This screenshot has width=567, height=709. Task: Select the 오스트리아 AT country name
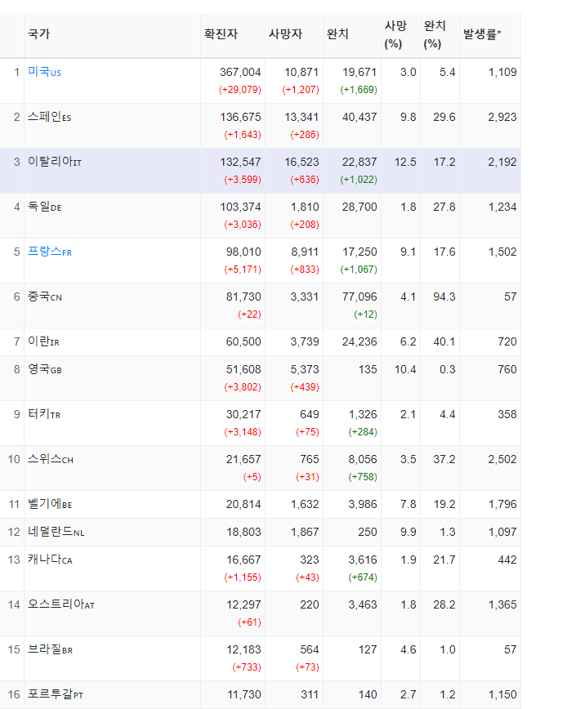pyautogui.click(x=61, y=604)
